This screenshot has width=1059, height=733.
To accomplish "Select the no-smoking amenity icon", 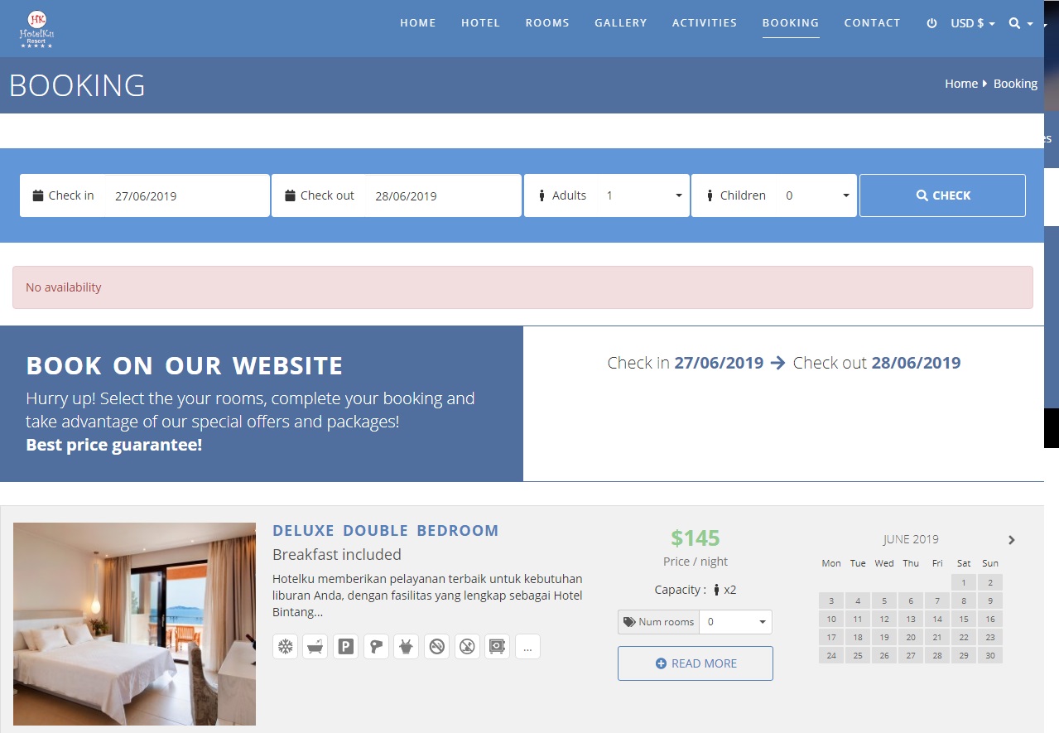I will pos(436,646).
